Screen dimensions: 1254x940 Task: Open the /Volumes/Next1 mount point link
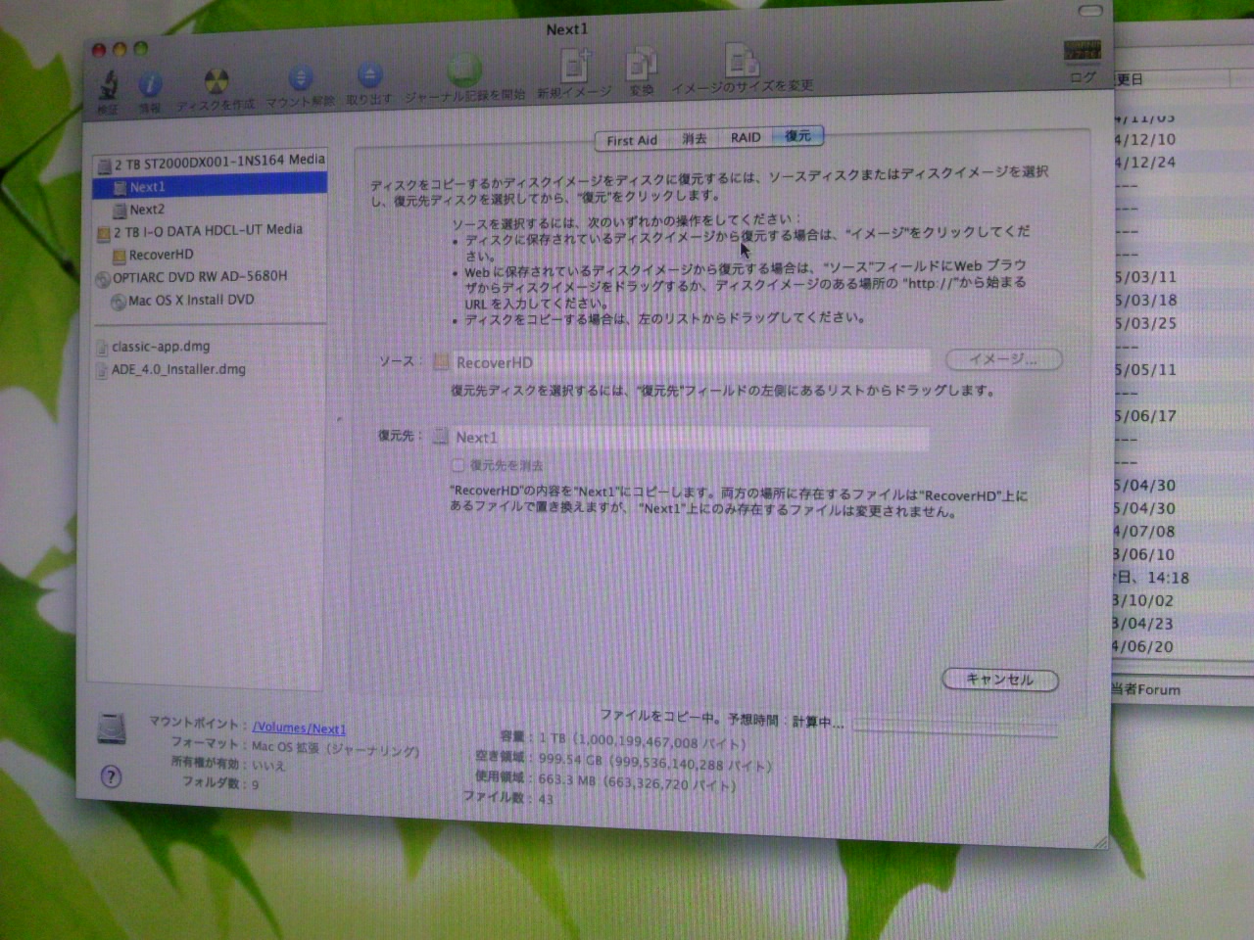pyautogui.click(x=299, y=728)
